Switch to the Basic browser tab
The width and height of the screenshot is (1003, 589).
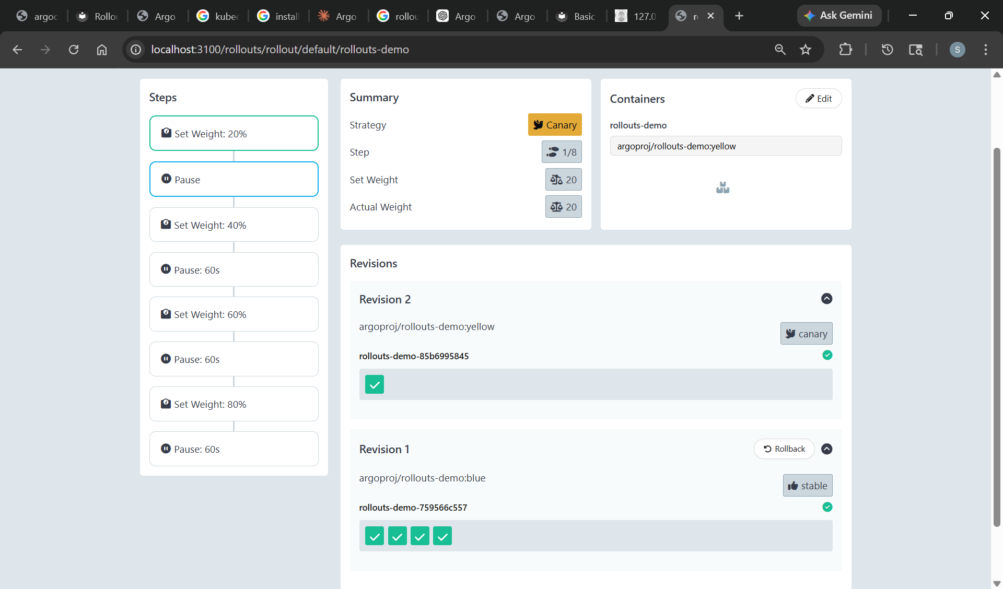tap(576, 16)
